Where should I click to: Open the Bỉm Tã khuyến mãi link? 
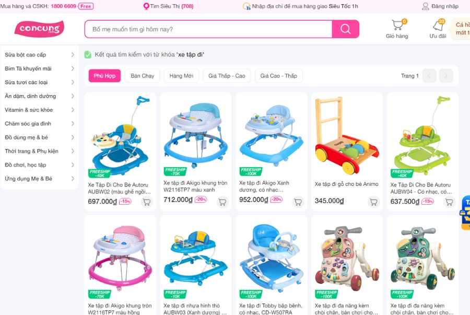tap(28, 68)
